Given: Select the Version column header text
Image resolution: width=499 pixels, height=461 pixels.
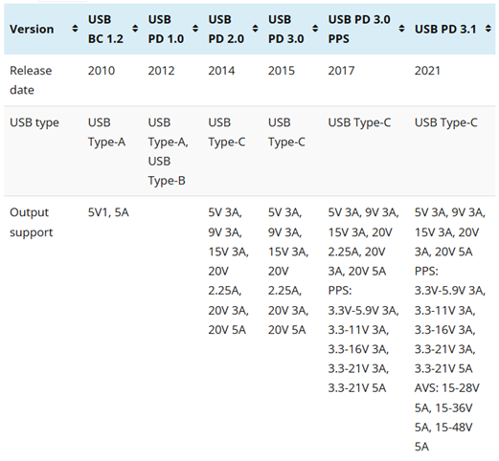Looking at the screenshot, I should click(32, 30).
